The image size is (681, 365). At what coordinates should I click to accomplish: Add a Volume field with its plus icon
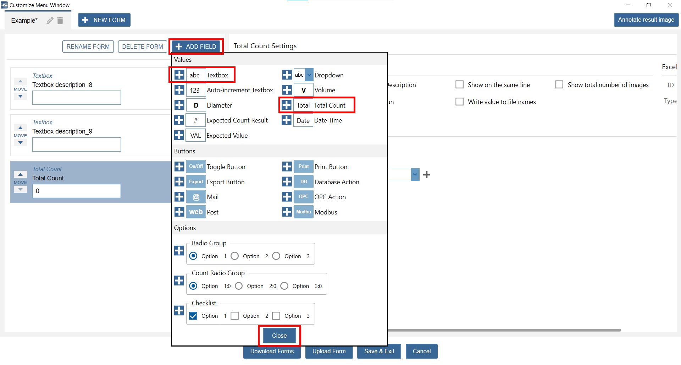287,90
